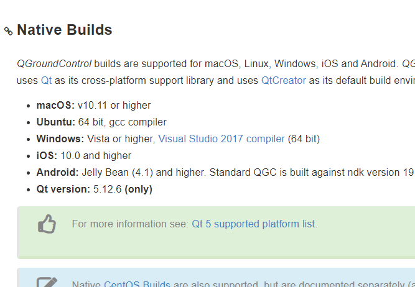Follow the Visual Studio 2017 compiler link

coord(221,139)
